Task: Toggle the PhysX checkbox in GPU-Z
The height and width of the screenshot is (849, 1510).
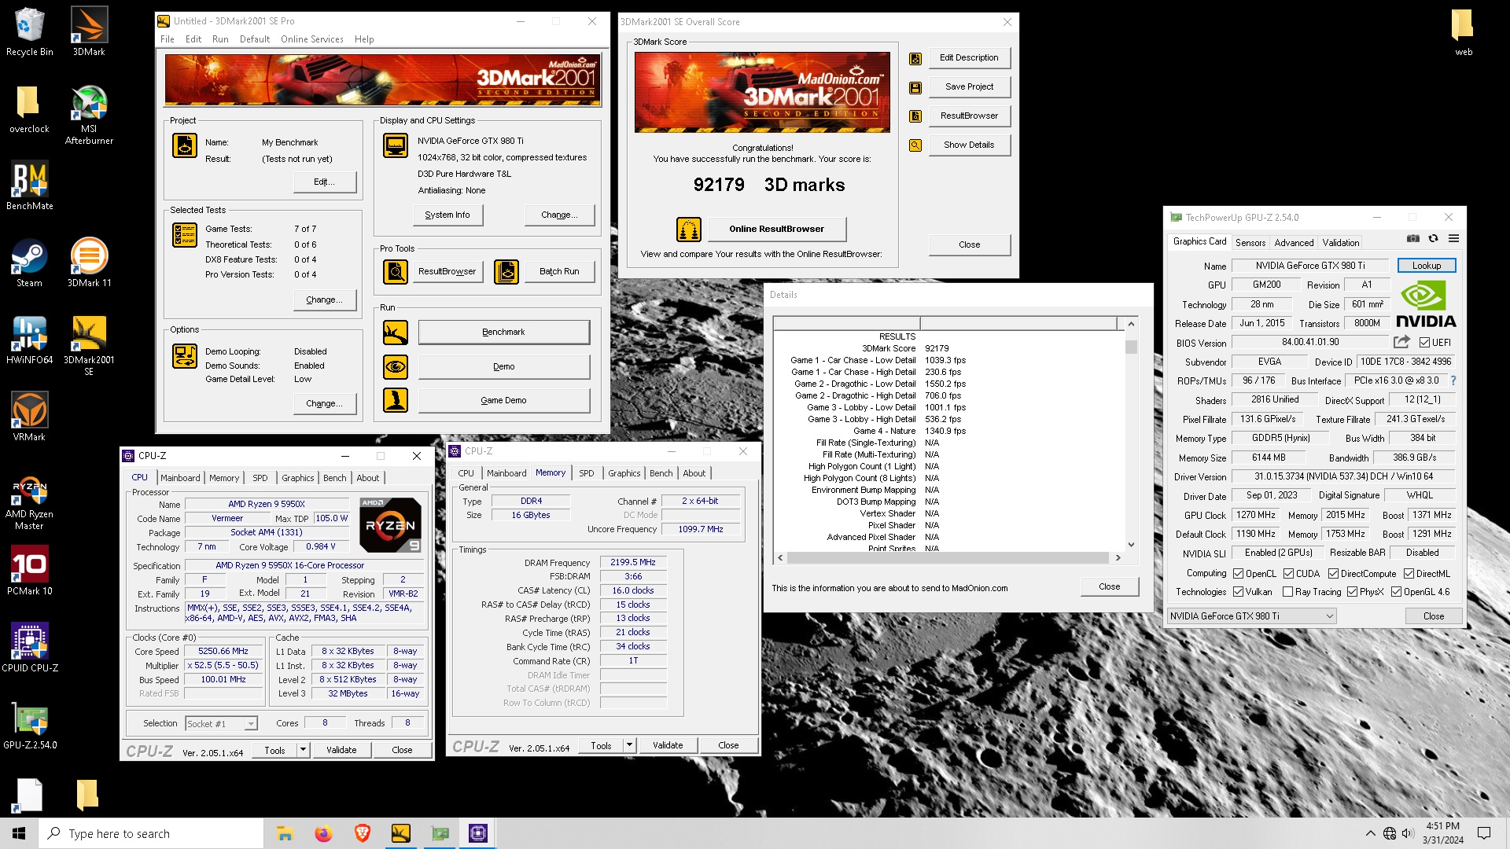Action: click(x=1352, y=592)
